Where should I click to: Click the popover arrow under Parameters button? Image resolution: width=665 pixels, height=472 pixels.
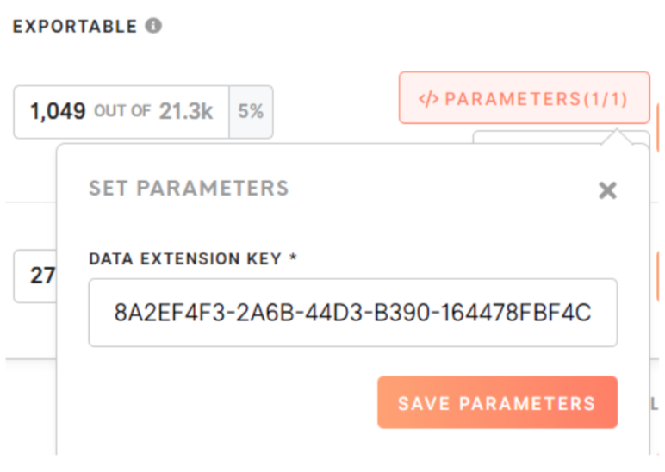tap(616, 137)
